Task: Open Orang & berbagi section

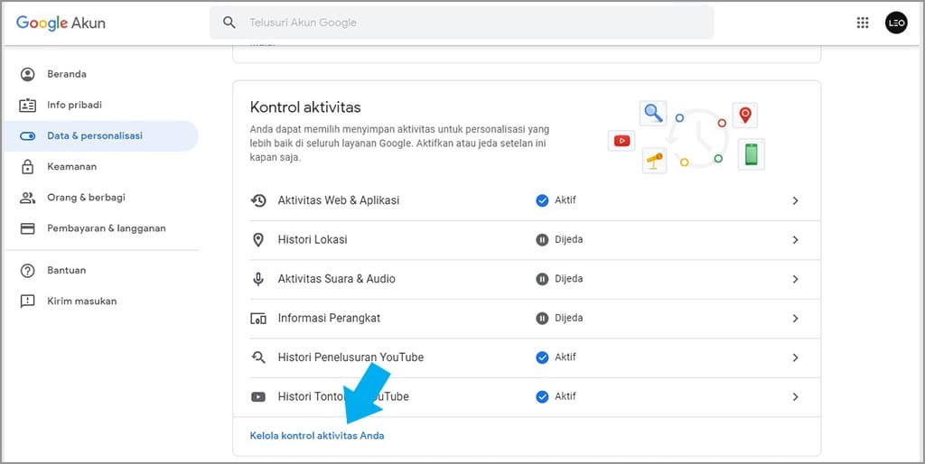Action: click(x=86, y=198)
